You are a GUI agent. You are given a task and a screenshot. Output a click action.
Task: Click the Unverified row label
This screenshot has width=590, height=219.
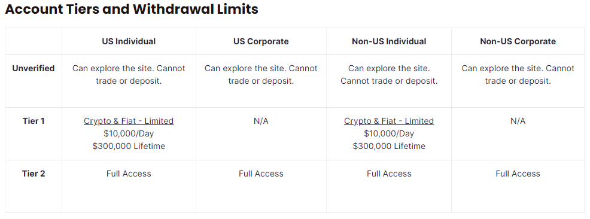click(34, 68)
